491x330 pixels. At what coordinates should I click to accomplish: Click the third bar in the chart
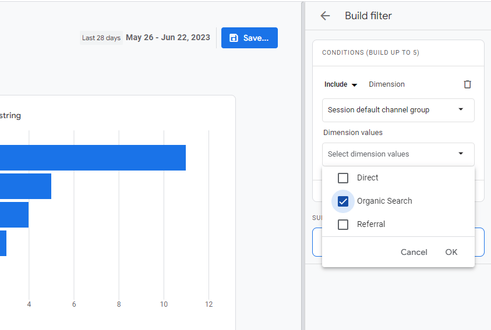[x=14, y=215]
